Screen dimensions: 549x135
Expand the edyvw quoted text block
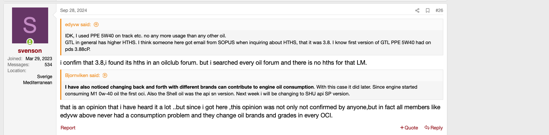click(251, 42)
